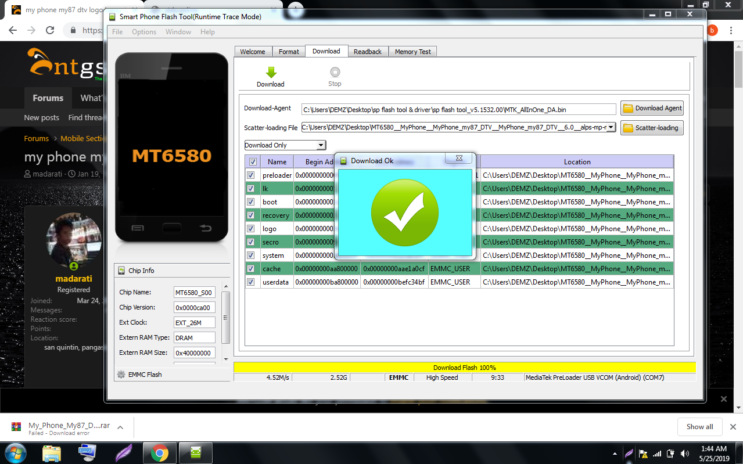Open the Forums tab on ntgsm site
Screen dimensions: 743x464
(48, 98)
